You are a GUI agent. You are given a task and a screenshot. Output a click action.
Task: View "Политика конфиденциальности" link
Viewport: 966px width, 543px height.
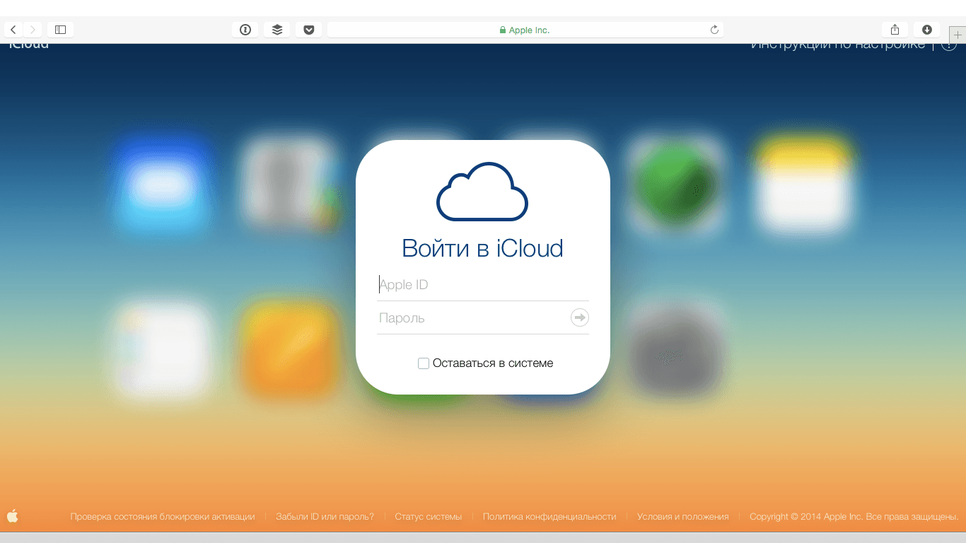coord(549,517)
